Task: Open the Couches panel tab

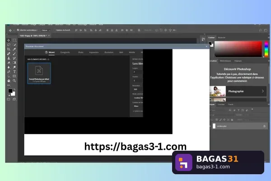Action: [221, 105]
